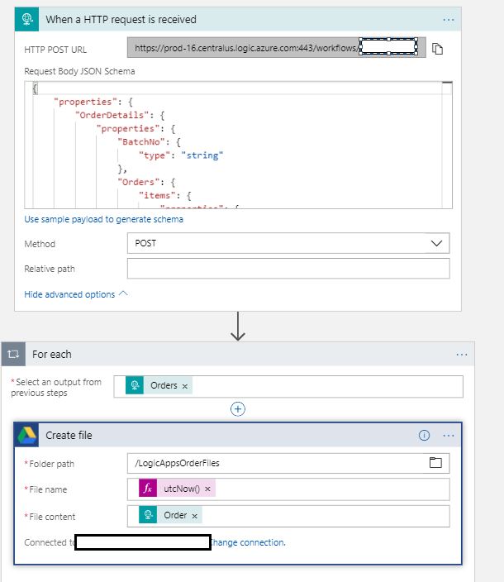The width and height of the screenshot is (504, 582).
Task: Remove the utcNow() expression from File name
Action: point(207,489)
